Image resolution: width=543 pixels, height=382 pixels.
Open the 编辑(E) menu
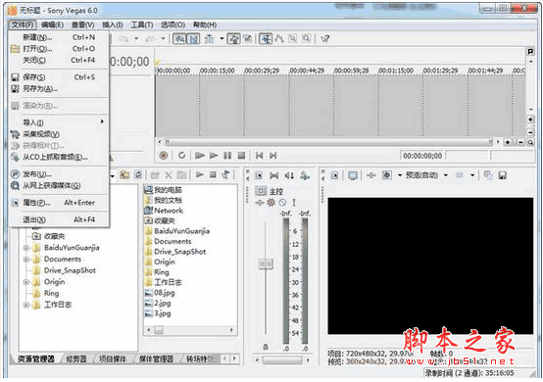tap(52, 24)
